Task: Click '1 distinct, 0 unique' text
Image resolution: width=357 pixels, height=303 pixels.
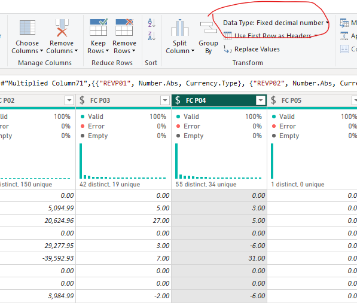Action: point(298,184)
